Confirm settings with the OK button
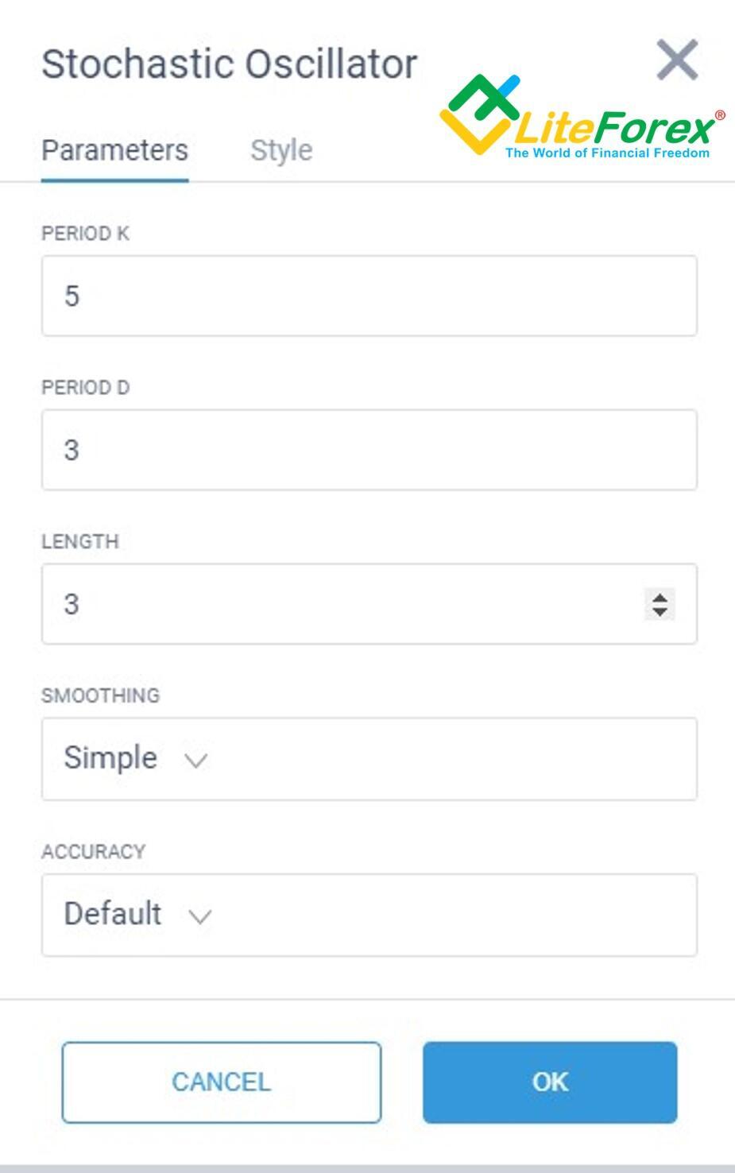This screenshot has width=735, height=1173. point(550,1082)
